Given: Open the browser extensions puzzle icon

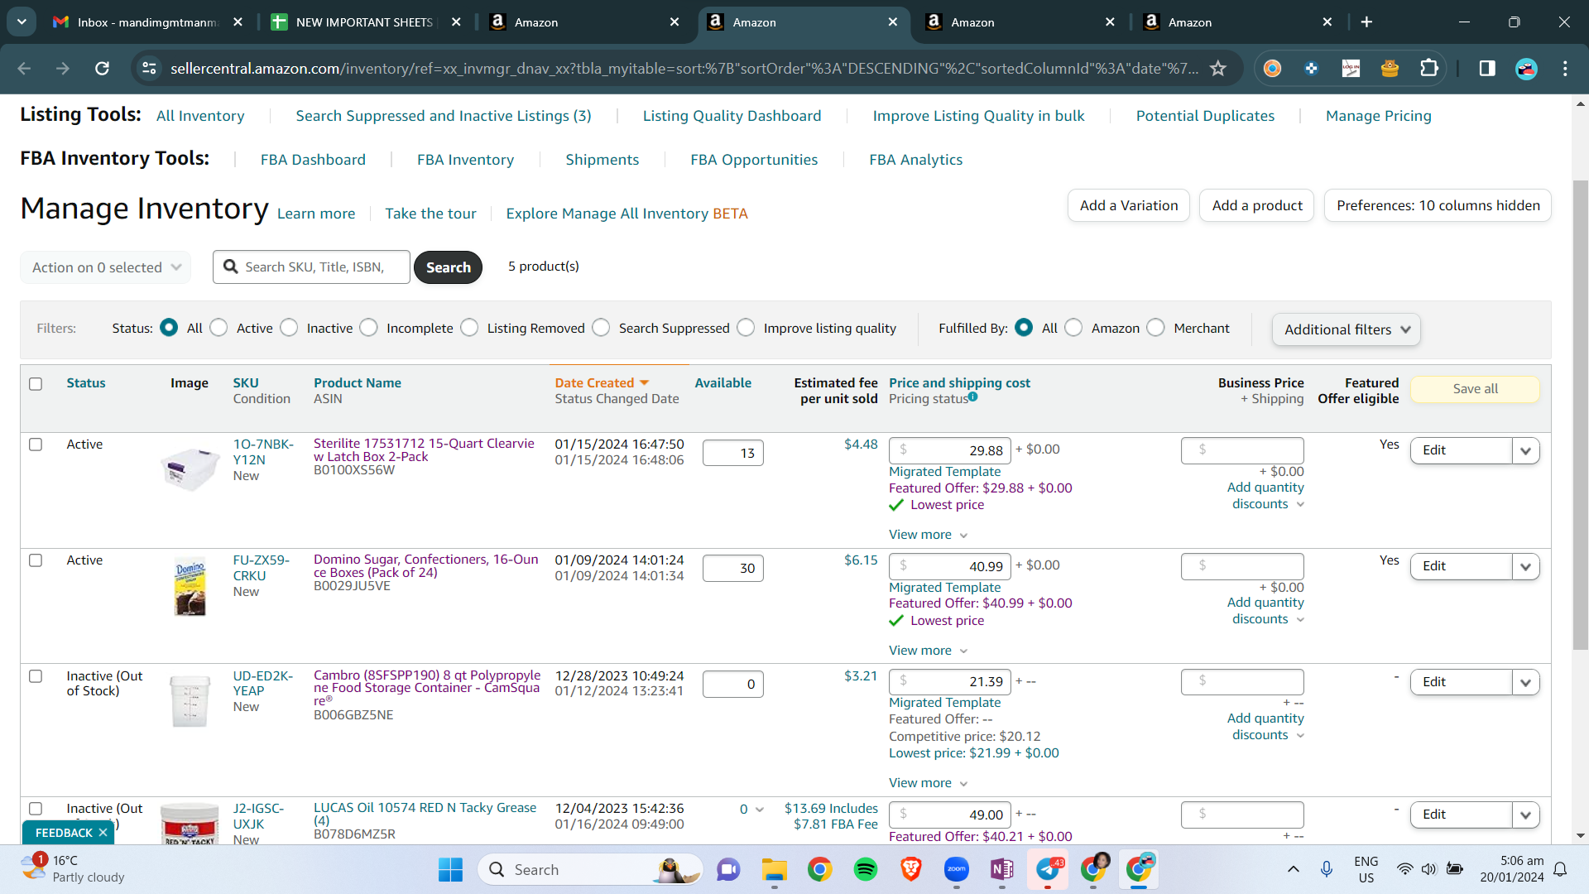Looking at the screenshot, I should tap(1429, 69).
